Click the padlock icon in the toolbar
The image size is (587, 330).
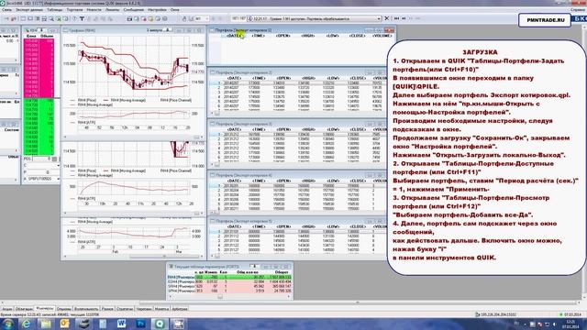tap(184, 18)
